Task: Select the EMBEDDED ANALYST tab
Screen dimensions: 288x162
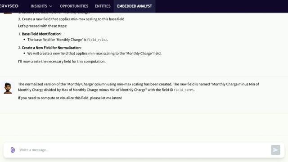Action: click(x=135, y=6)
